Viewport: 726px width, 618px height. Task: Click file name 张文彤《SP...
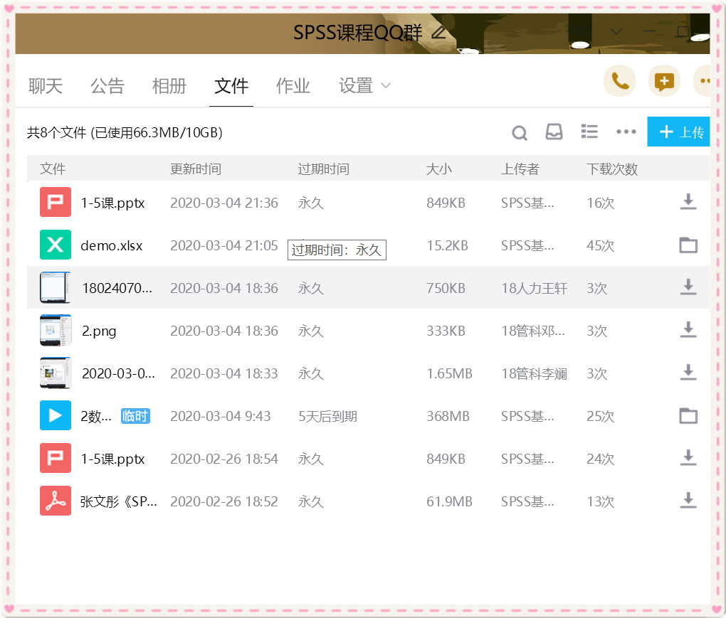coord(119,501)
